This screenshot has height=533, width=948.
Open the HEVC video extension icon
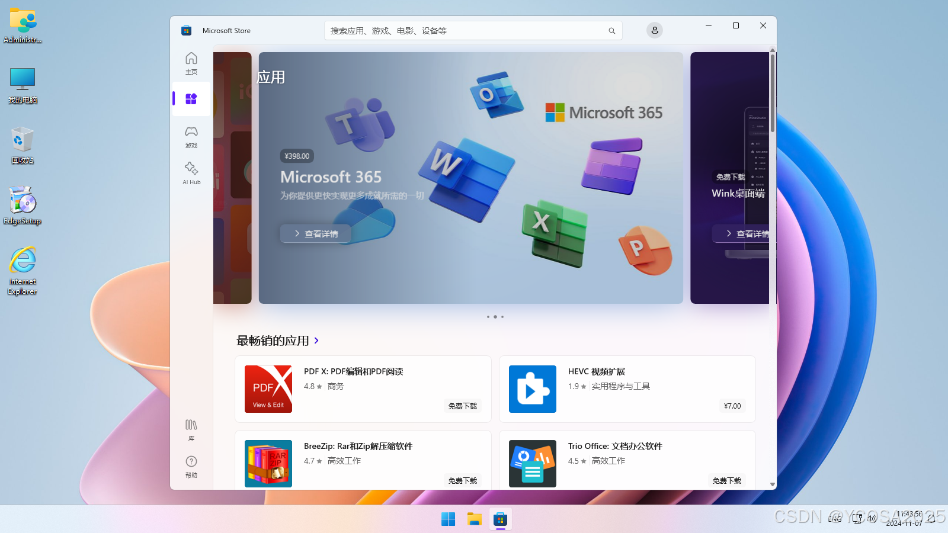tap(533, 389)
